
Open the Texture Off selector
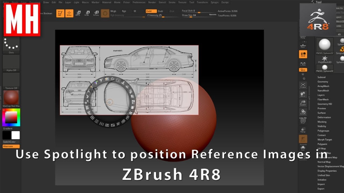(11, 81)
